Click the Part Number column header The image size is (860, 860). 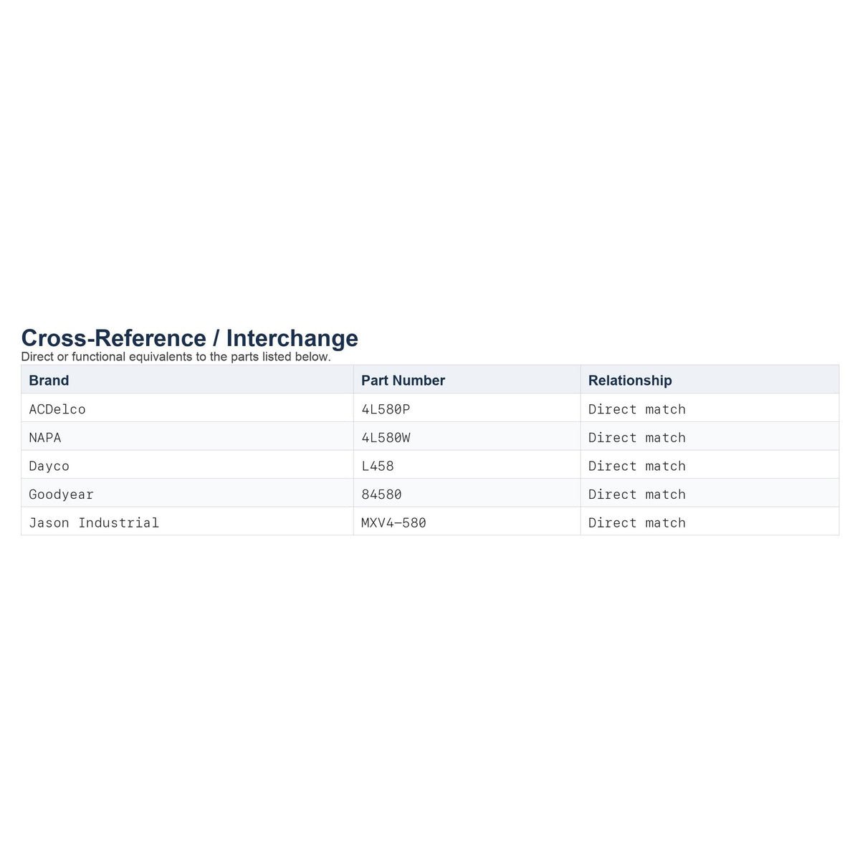tap(467, 380)
